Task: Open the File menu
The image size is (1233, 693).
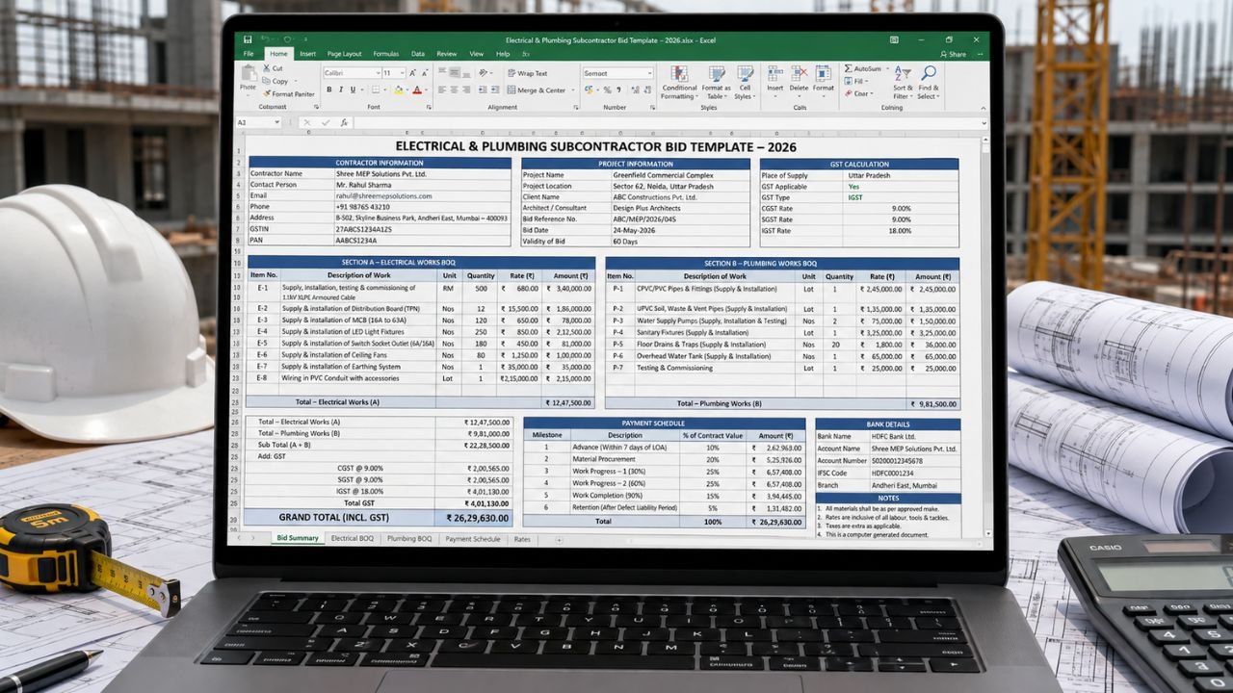Action: pos(249,54)
